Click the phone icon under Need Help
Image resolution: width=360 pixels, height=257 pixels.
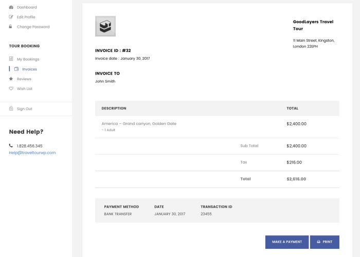tap(11, 145)
